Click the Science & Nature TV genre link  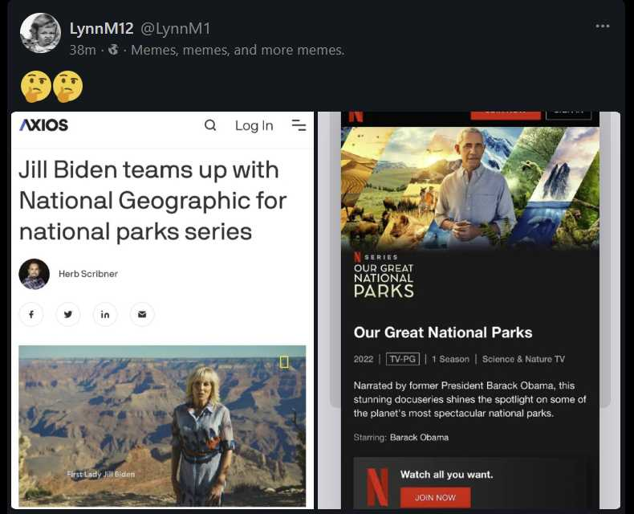tap(523, 359)
